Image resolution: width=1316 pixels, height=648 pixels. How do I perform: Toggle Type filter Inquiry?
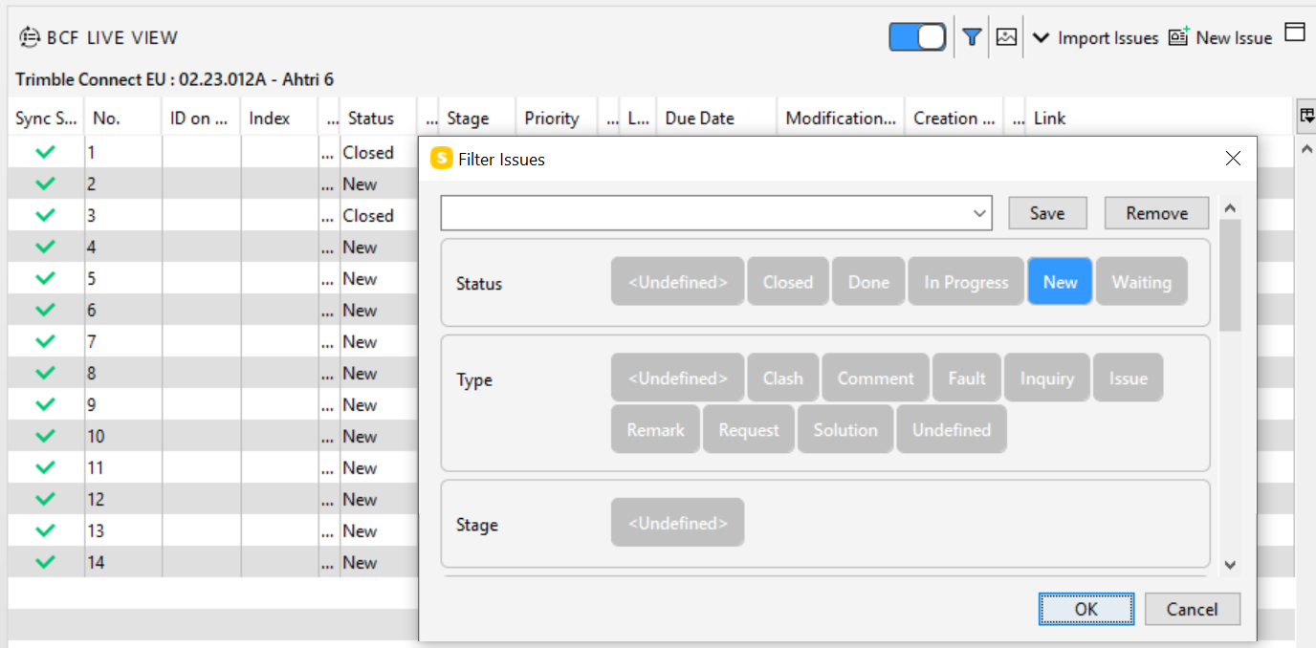coord(1047,378)
